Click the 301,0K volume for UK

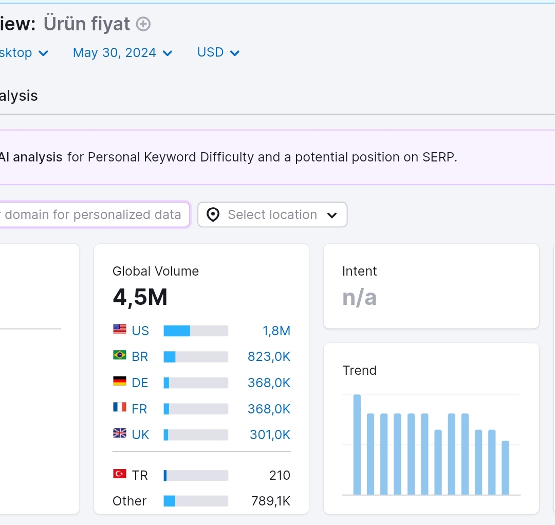click(x=270, y=435)
